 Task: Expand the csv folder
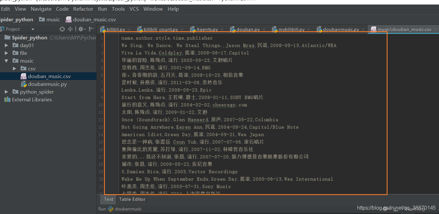[x=14, y=68]
